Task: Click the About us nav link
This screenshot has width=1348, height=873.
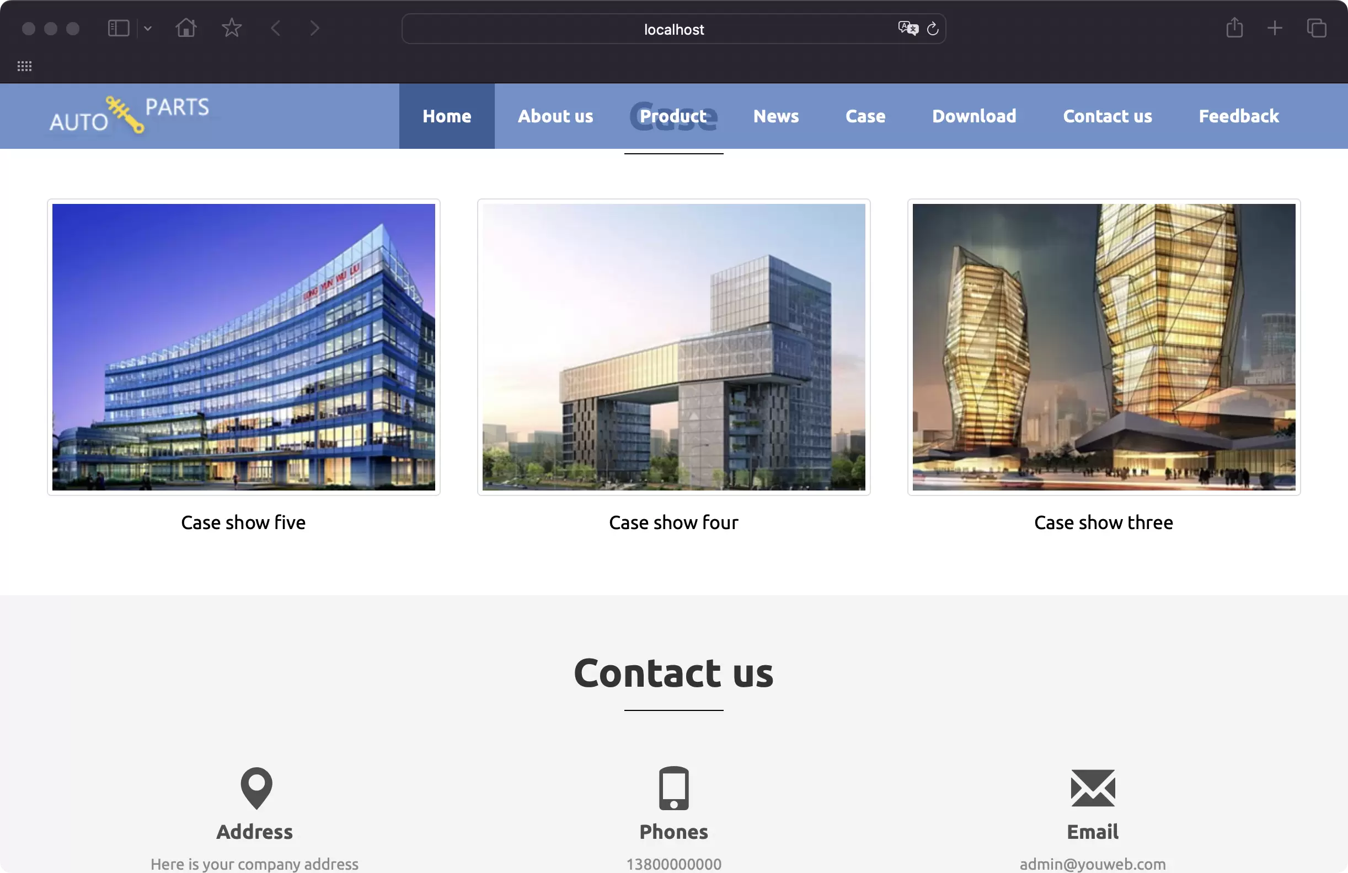Action: (555, 116)
